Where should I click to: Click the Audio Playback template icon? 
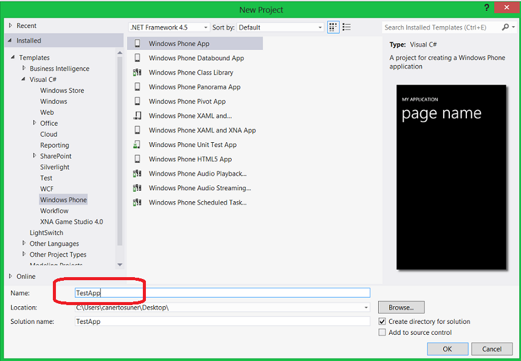(x=137, y=173)
